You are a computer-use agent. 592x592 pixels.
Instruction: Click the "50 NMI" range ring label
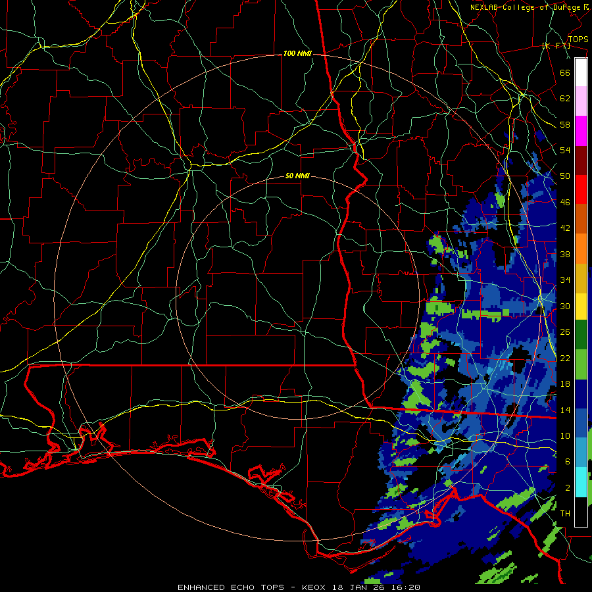(x=297, y=176)
